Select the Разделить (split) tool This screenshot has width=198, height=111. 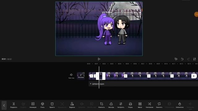(x=14, y=105)
